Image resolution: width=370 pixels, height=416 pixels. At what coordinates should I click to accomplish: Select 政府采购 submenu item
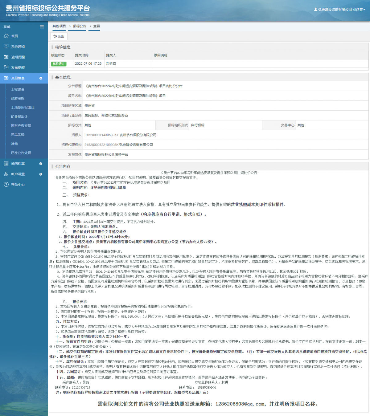point(18,98)
